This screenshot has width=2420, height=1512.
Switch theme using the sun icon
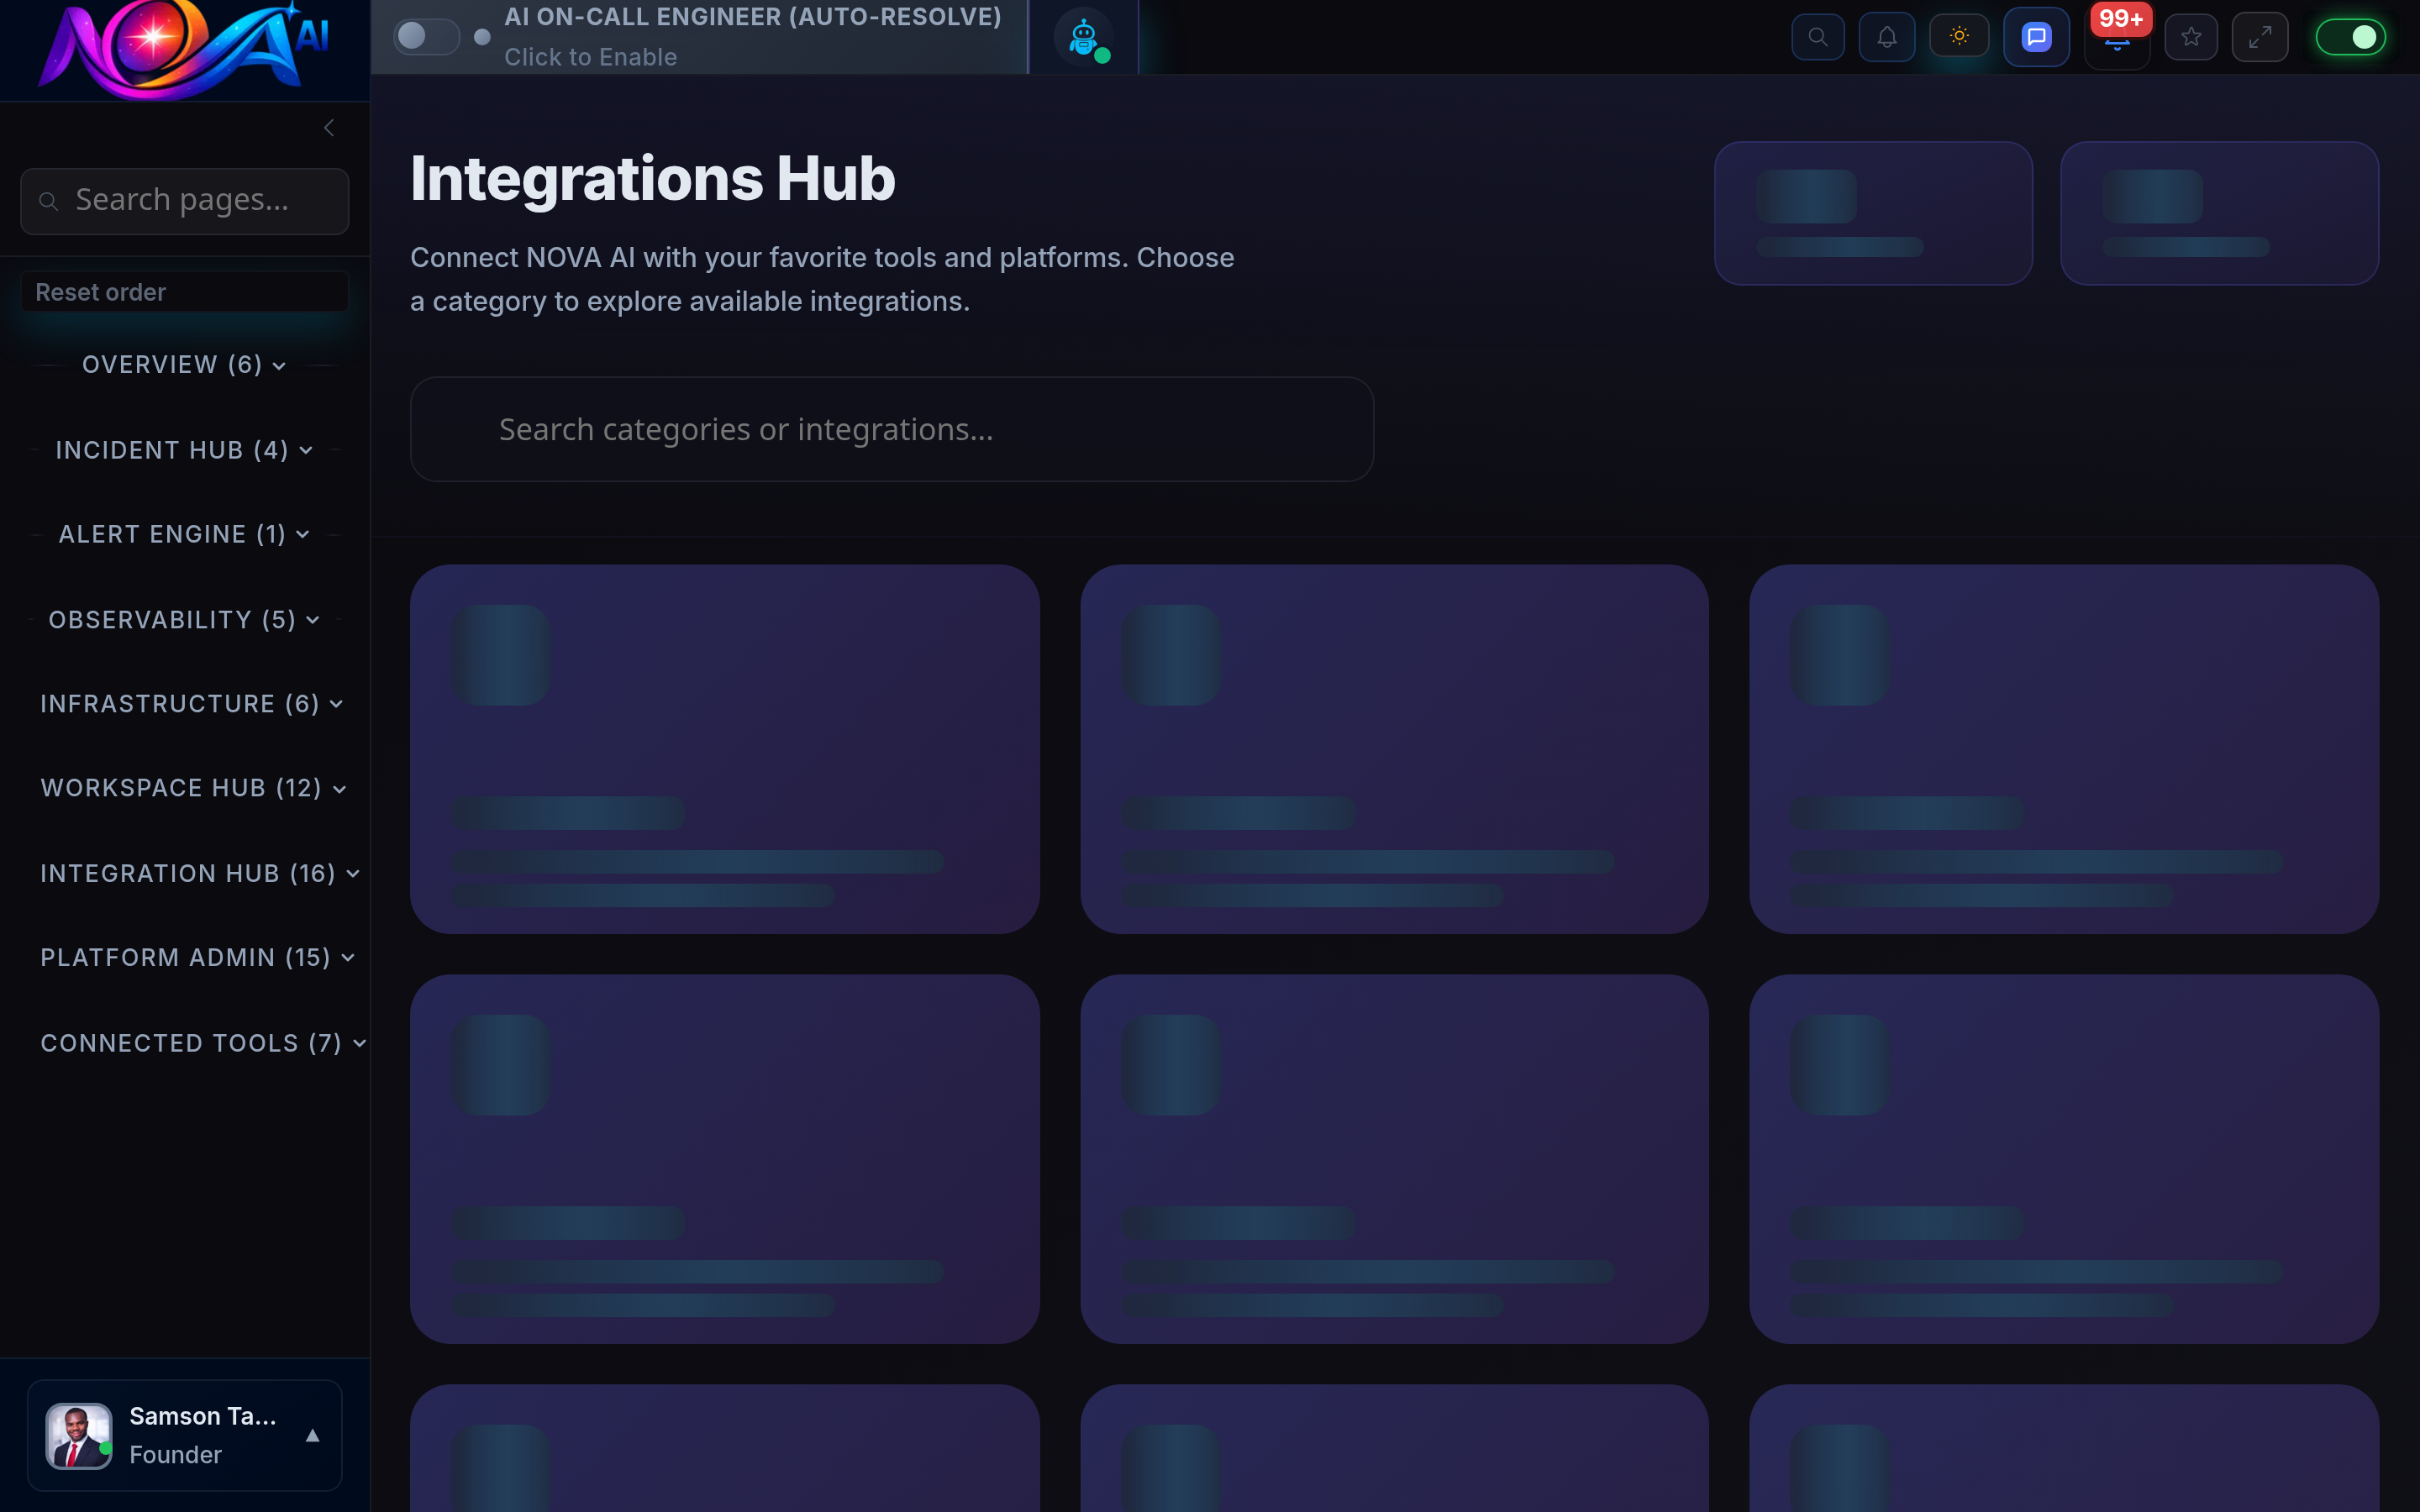pos(1958,36)
